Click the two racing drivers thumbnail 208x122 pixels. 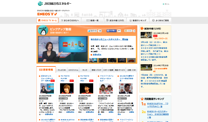(x=106, y=88)
